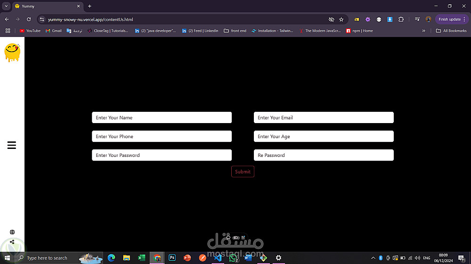Click the Finish update button
This screenshot has height=264, width=471.
click(x=449, y=19)
